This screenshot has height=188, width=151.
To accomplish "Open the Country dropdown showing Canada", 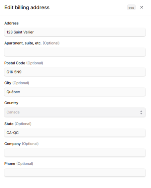I will click(x=75, y=112).
